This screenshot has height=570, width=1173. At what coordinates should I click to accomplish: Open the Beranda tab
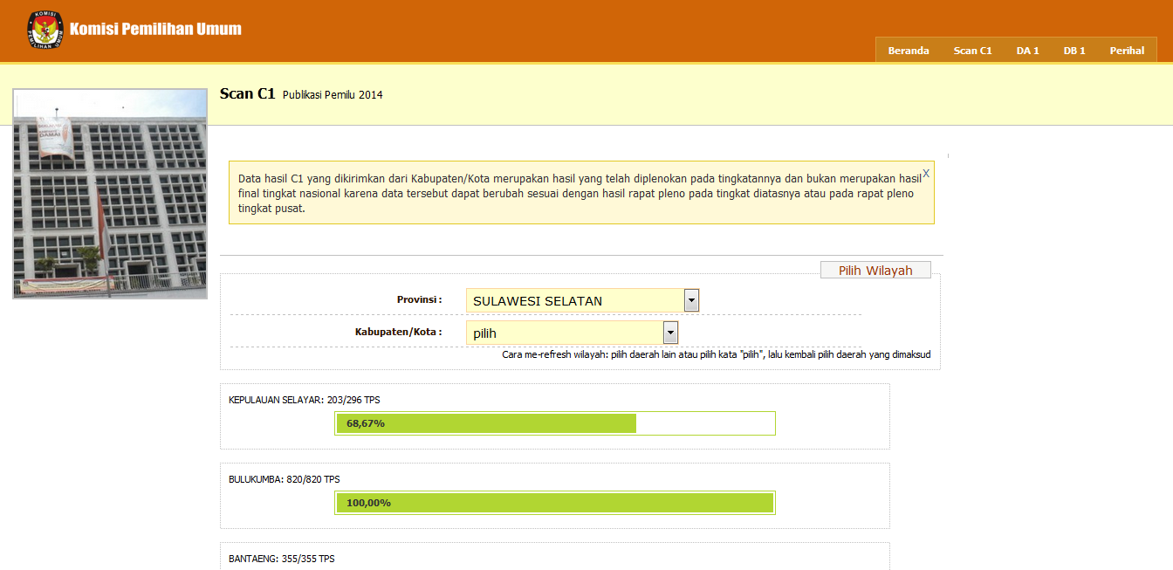click(908, 51)
